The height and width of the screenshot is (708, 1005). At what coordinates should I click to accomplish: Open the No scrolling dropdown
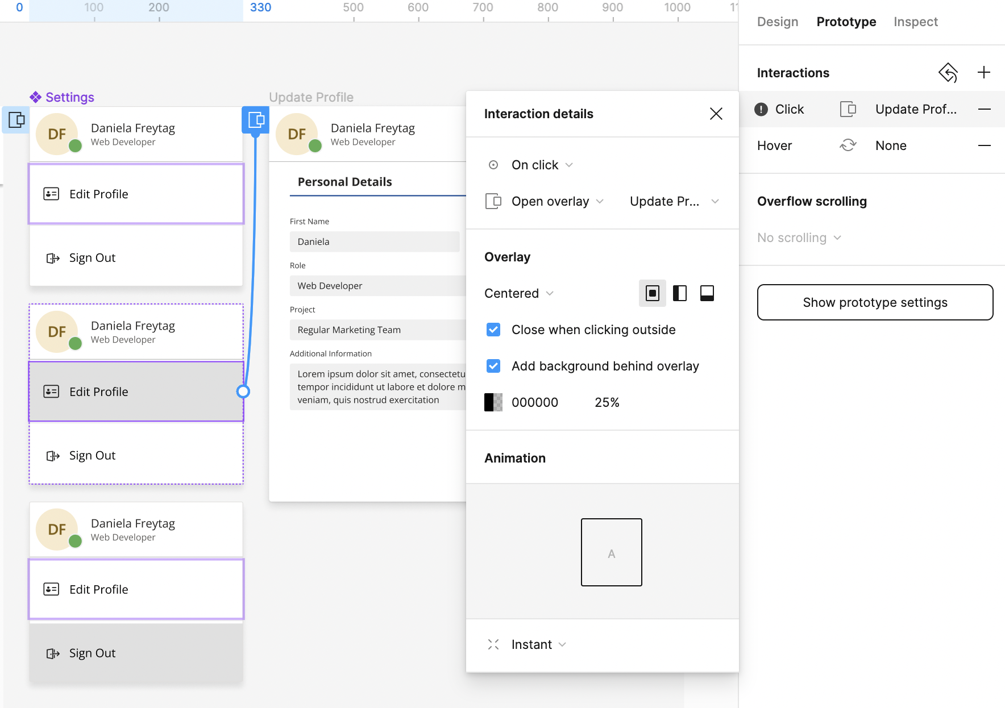tap(799, 238)
